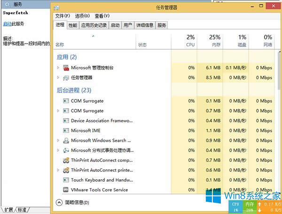
Task: Select the 标准 tab in Services window
Action: click(22, 210)
